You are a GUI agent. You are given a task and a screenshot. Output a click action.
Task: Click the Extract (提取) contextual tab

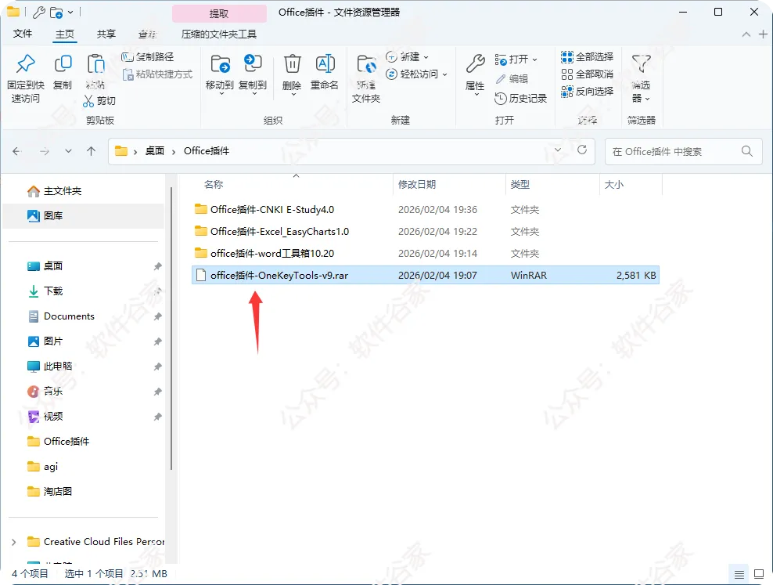219,14
